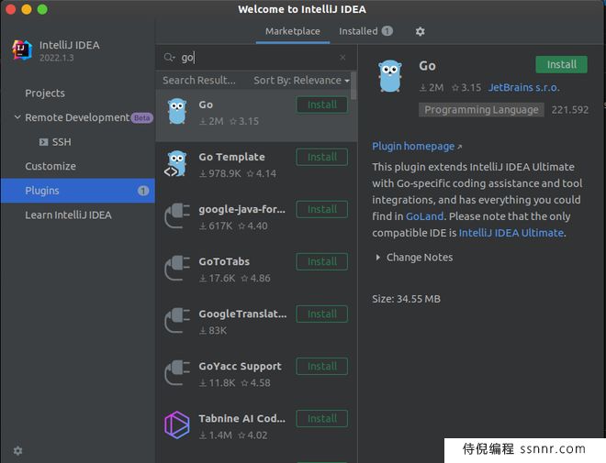The width and height of the screenshot is (606, 463).
Task: Click the 221.592 version number
Action: click(x=569, y=110)
